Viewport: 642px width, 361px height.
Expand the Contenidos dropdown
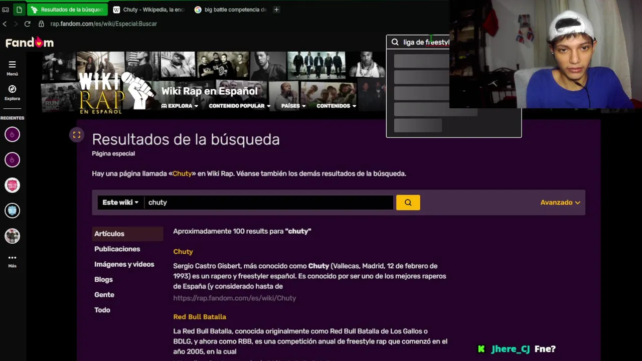coord(337,106)
